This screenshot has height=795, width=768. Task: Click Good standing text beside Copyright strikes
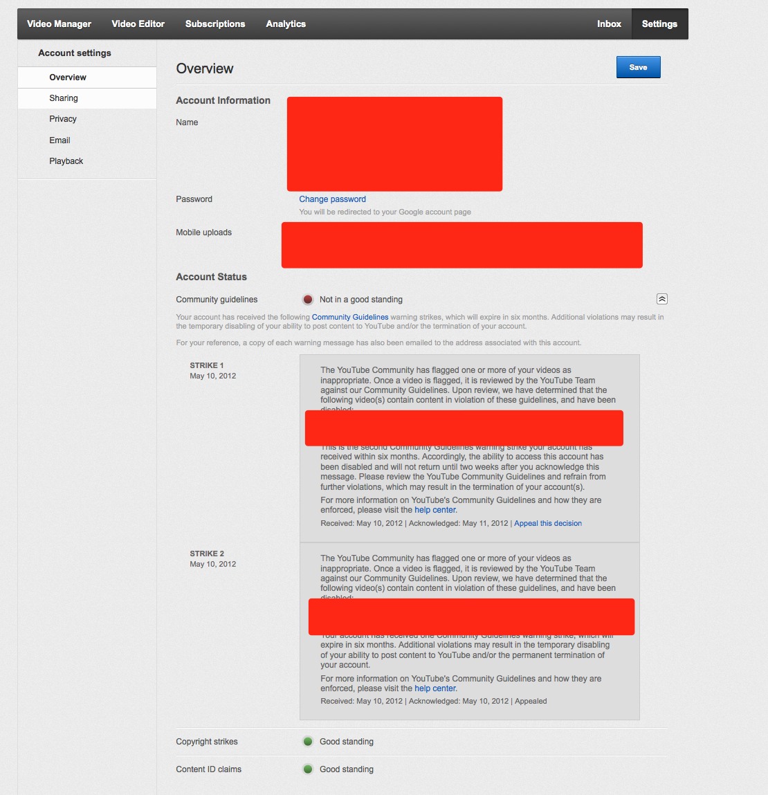[346, 741]
